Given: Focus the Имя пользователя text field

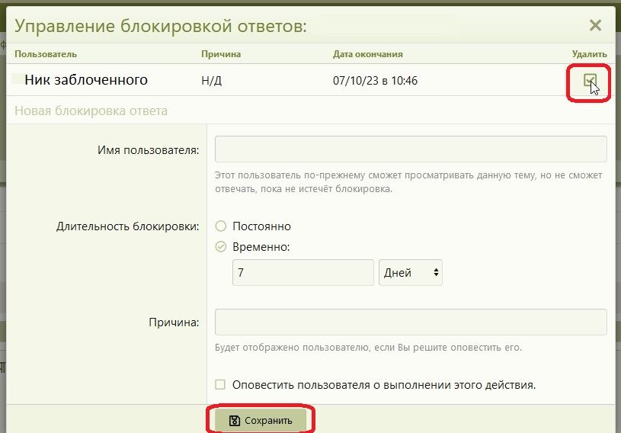Looking at the screenshot, I should point(411,149).
